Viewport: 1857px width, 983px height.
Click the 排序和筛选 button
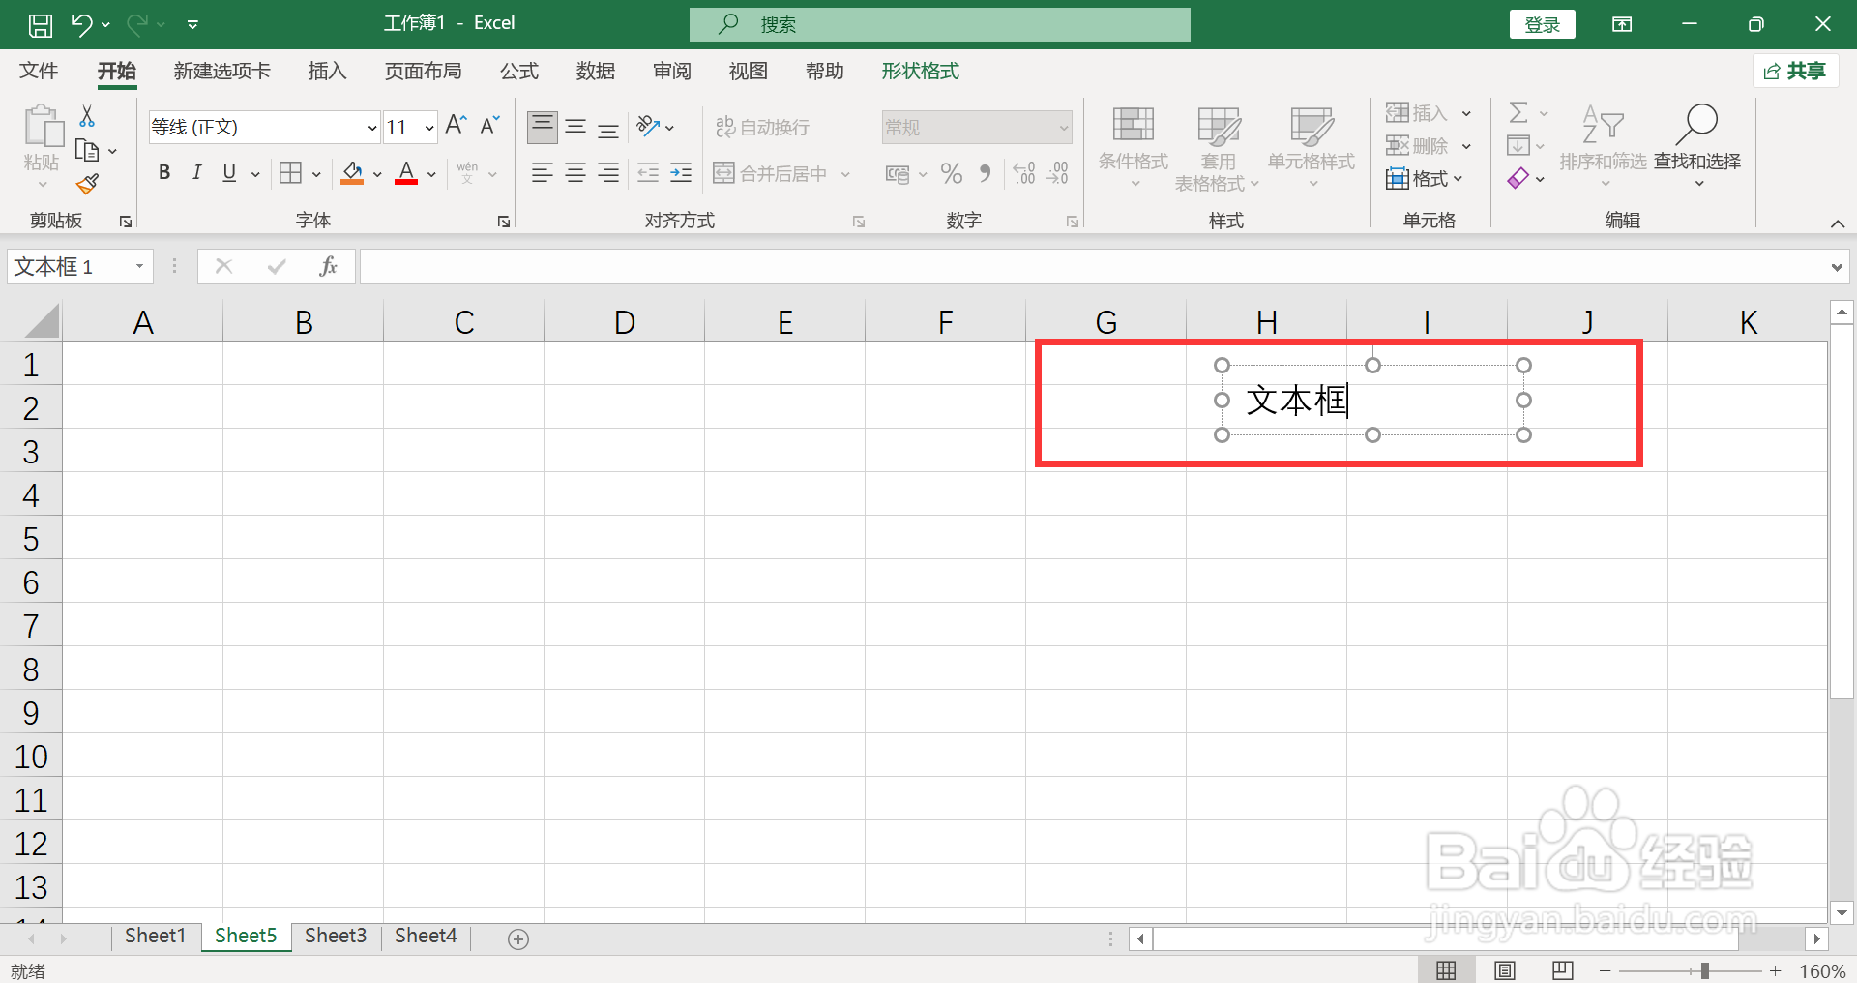(1603, 145)
